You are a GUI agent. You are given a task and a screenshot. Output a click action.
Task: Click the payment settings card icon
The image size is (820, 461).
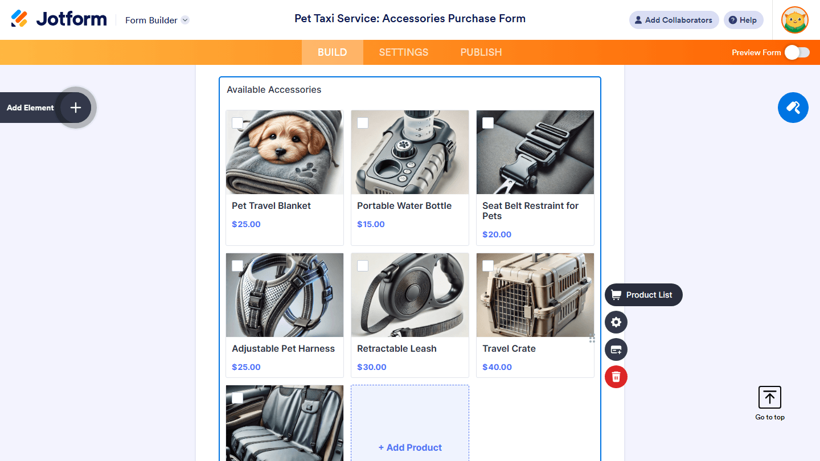616,349
